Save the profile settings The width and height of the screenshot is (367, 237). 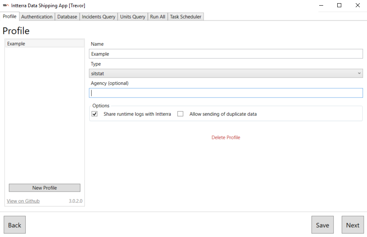[322, 225]
